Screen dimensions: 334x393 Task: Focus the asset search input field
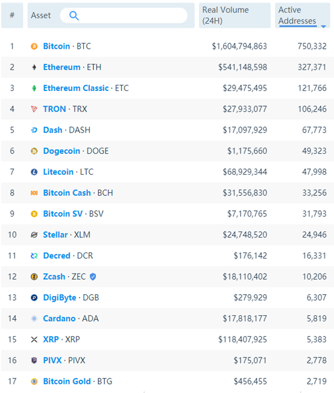click(124, 16)
